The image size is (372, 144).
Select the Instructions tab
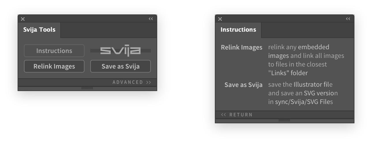(x=238, y=30)
